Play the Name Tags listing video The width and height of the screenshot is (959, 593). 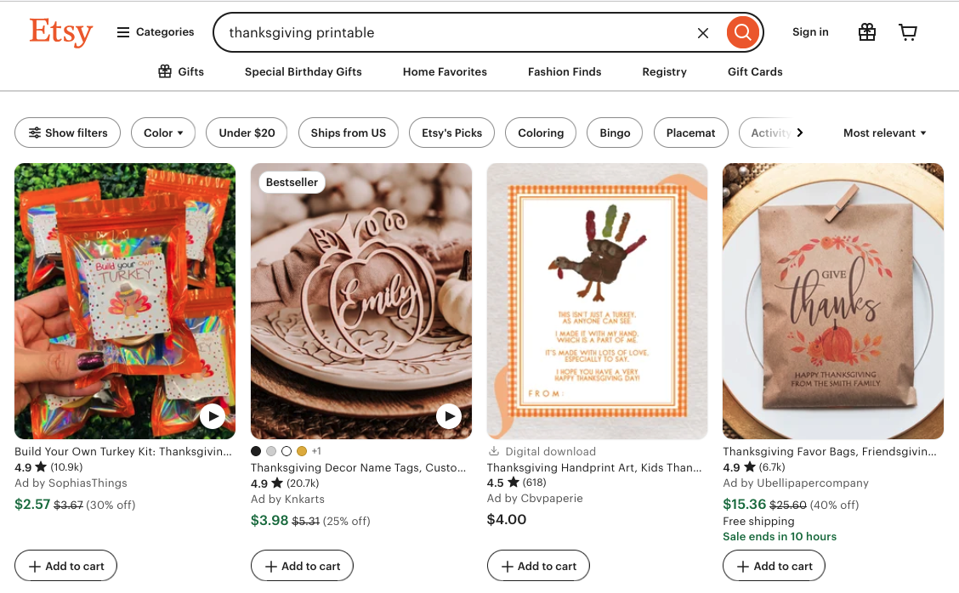(x=448, y=415)
